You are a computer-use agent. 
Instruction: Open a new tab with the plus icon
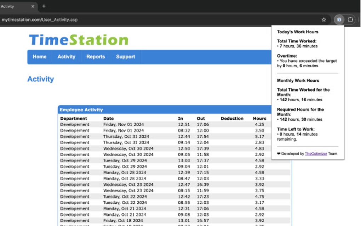tap(44, 6)
